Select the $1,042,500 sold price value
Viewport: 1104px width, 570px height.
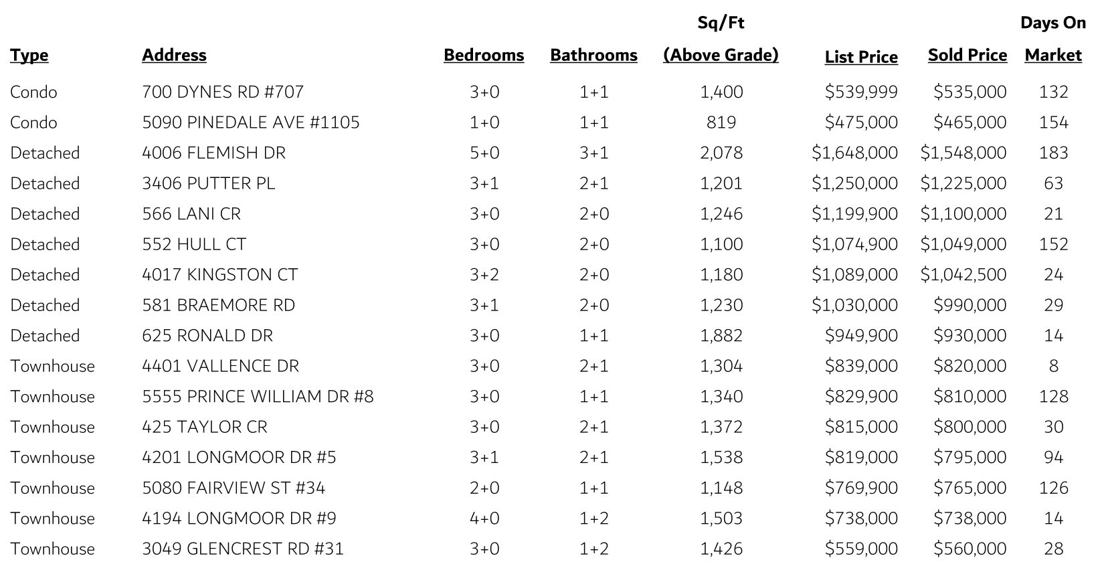[963, 274]
